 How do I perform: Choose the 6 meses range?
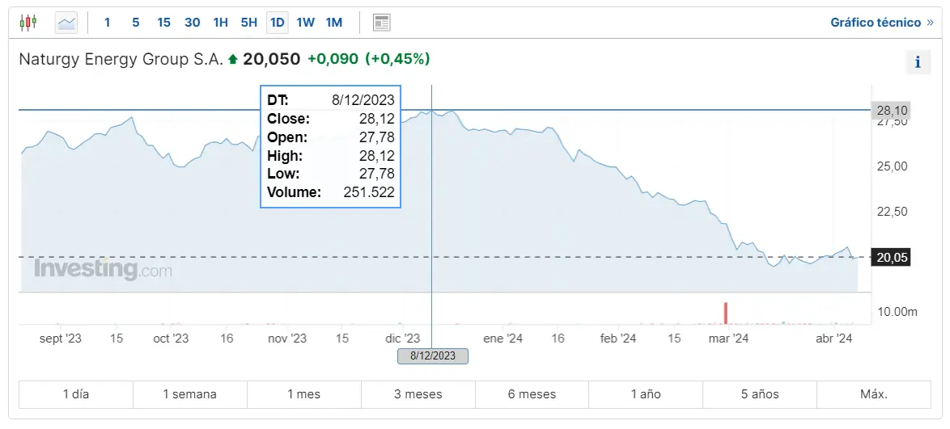point(532,394)
